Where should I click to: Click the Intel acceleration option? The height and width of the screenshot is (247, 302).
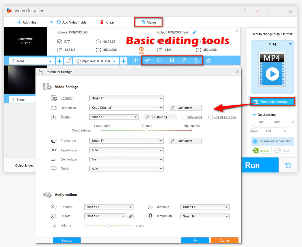point(283,150)
